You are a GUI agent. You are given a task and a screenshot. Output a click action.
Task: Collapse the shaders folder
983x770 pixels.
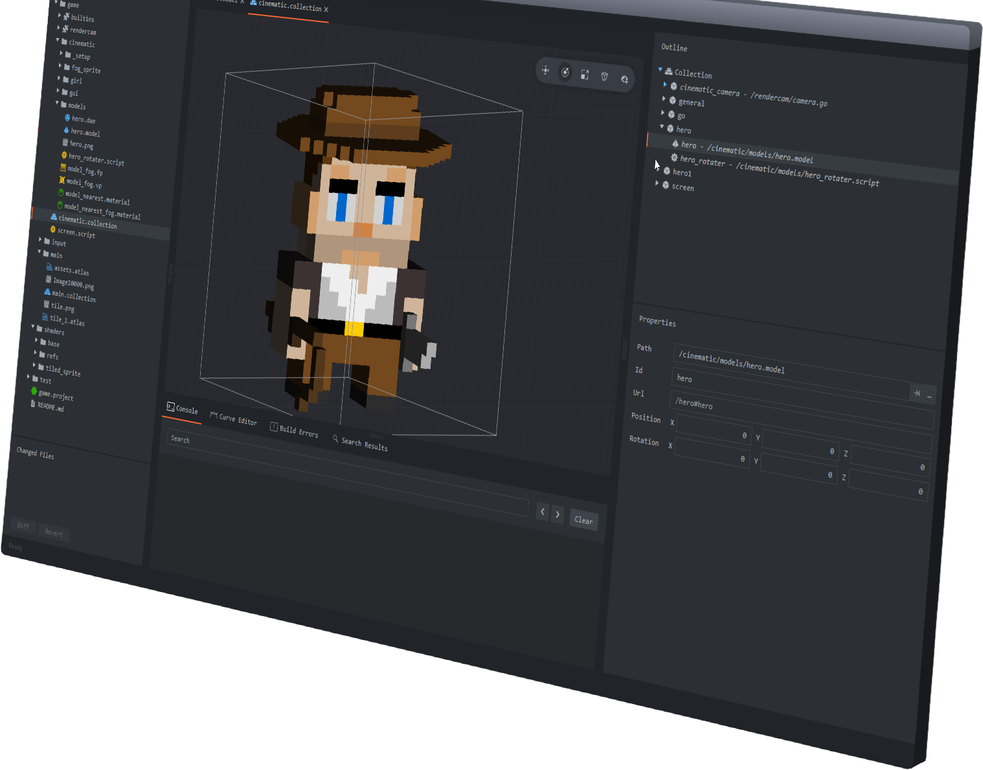coord(33,327)
